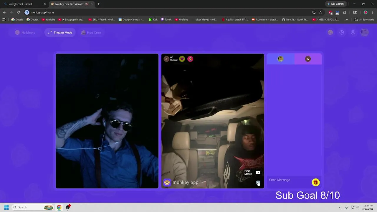Open the Chrome three-dot menu

pos(373,12)
